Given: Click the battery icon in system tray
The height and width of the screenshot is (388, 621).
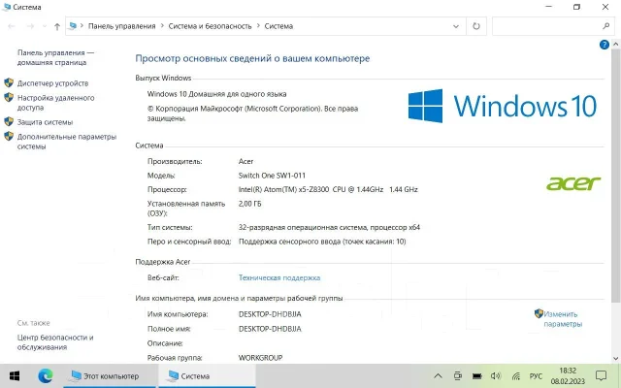Looking at the screenshot, I should pyautogui.click(x=476, y=375).
